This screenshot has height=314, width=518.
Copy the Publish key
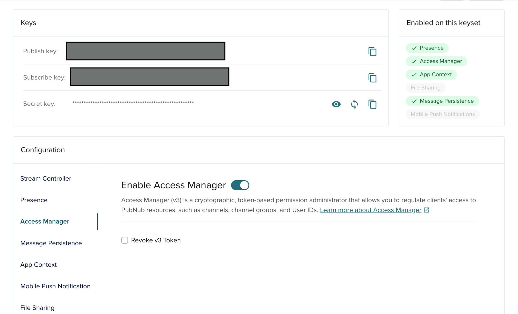pyautogui.click(x=372, y=52)
